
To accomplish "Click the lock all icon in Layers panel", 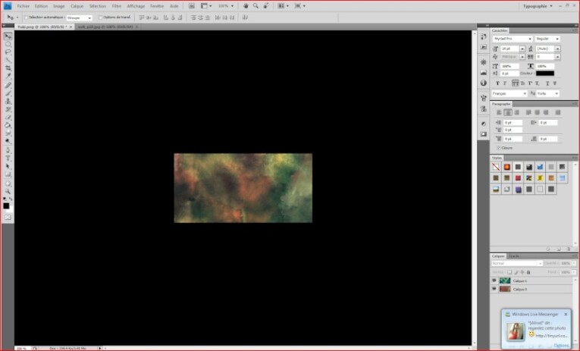I will click(x=528, y=272).
